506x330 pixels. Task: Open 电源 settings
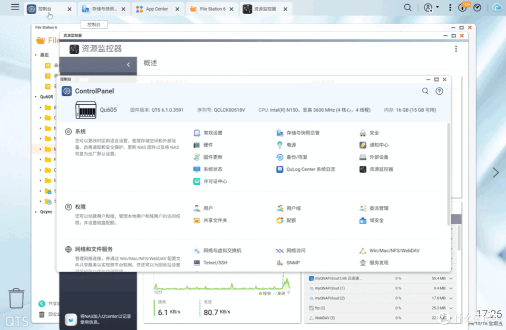tap(286, 145)
